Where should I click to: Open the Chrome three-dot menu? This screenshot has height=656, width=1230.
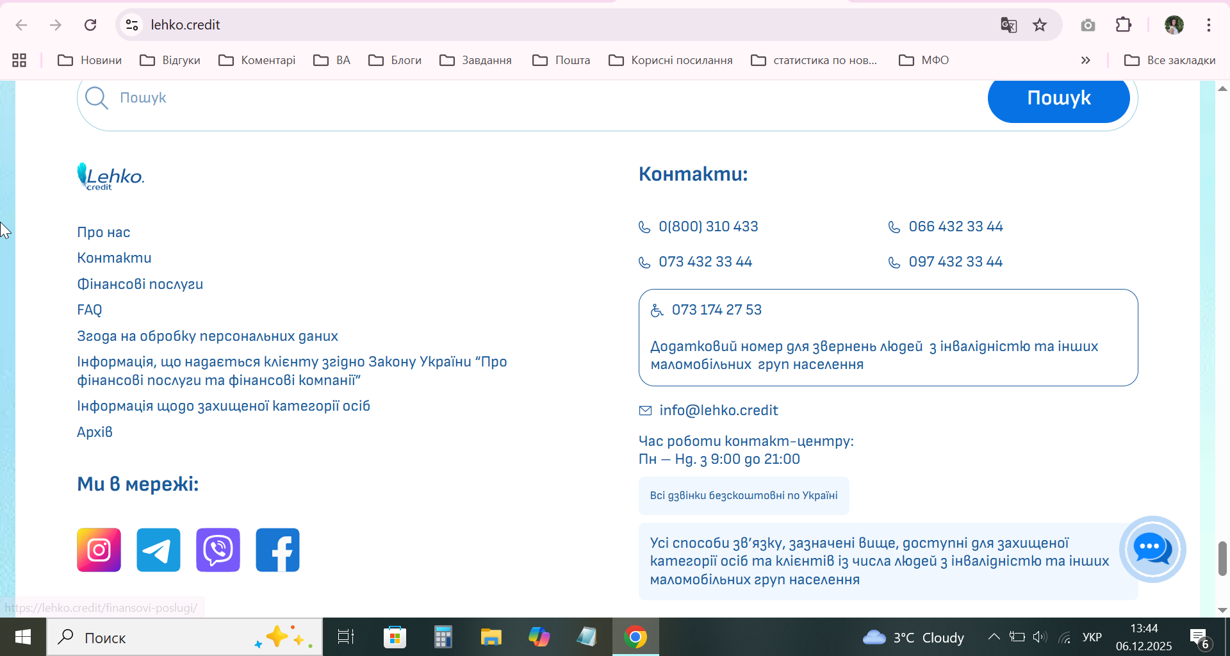1209,25
